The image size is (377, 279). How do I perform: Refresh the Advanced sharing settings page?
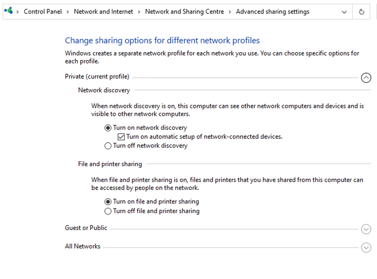[361, 12]
